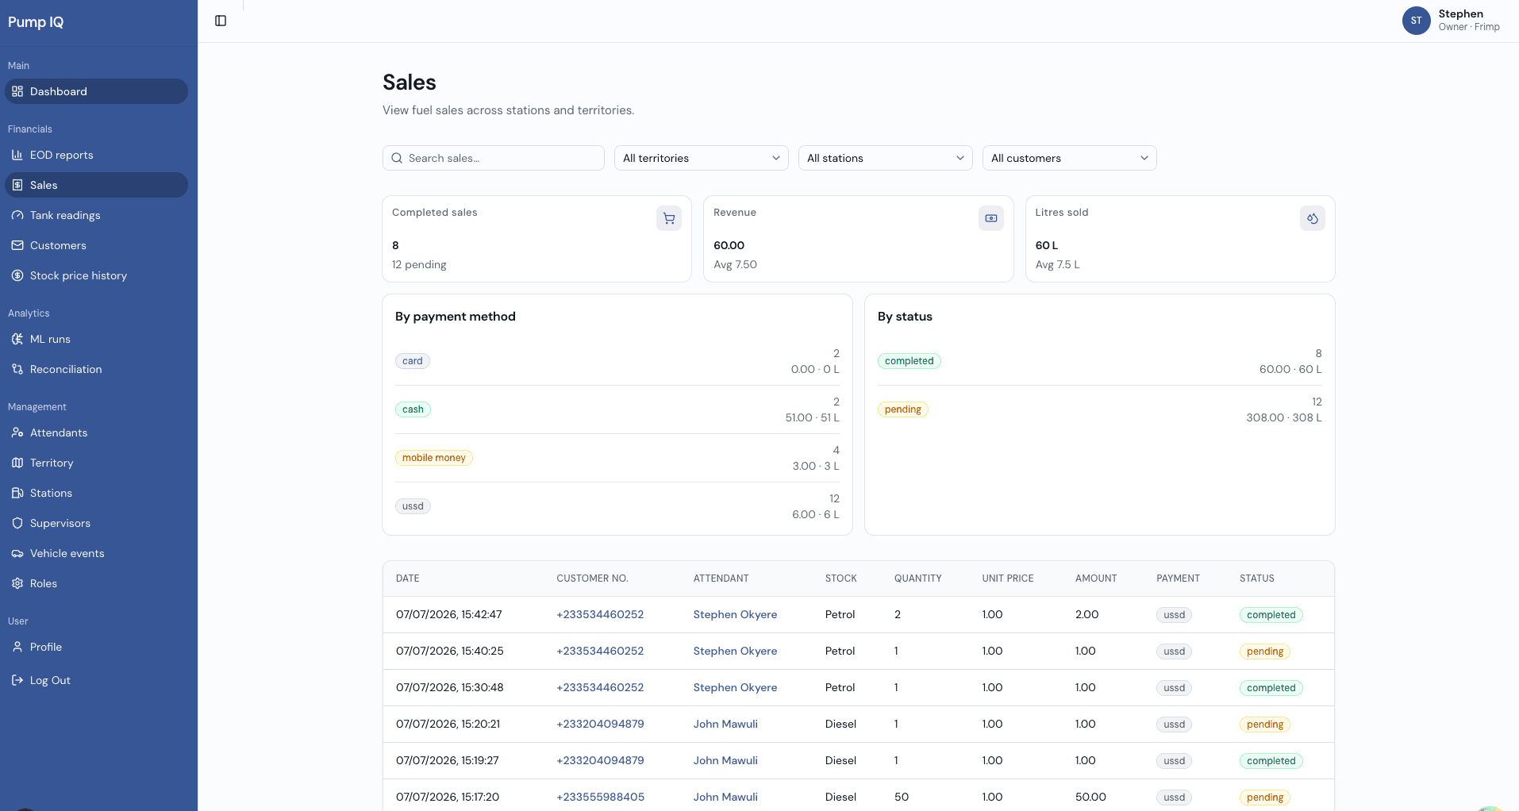Open the Pump IQ logo link

tap(36, 22)
